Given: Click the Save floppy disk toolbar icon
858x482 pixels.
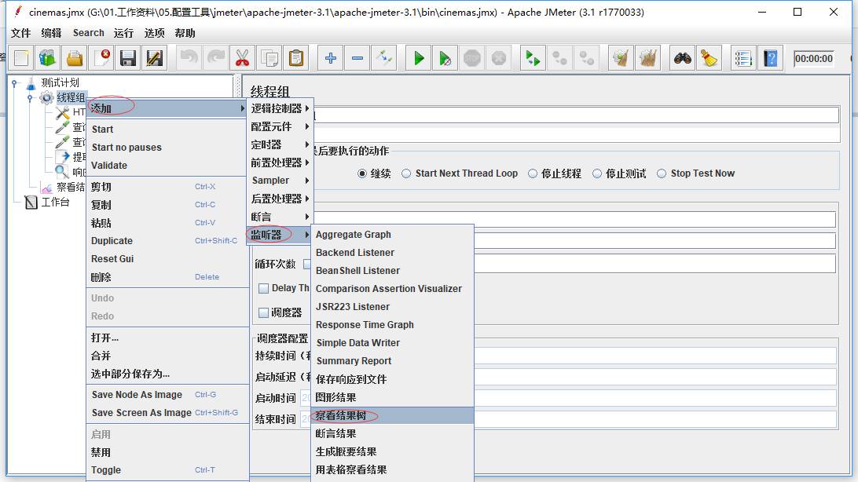Looking at the screenshot, I should [x=128, y=58].
